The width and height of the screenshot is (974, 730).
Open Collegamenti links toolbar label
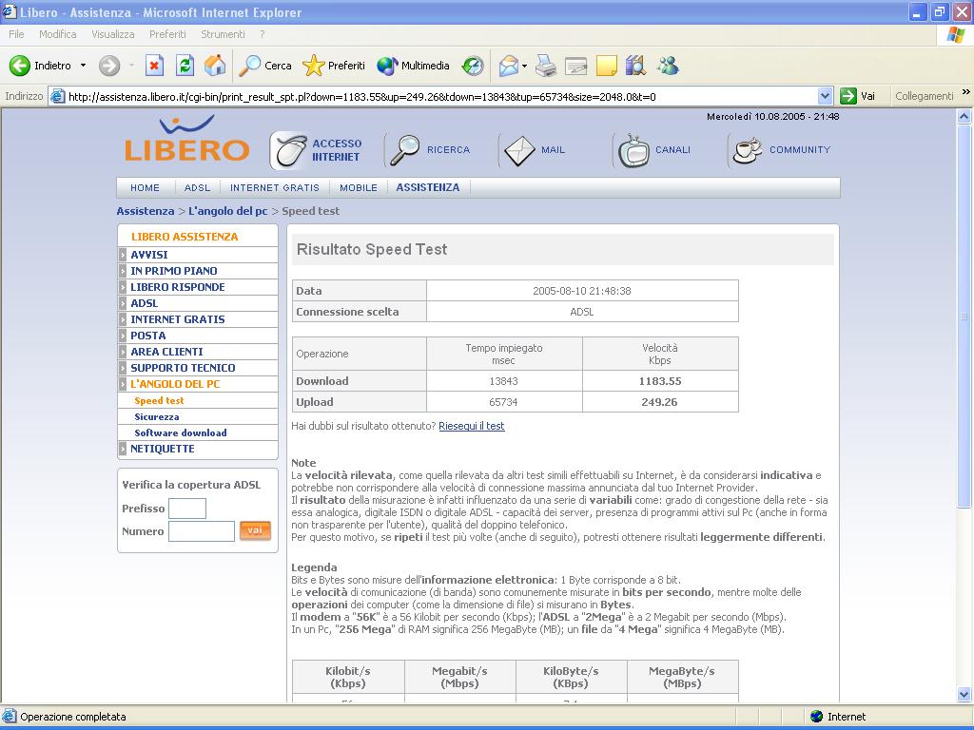(925, 96)
